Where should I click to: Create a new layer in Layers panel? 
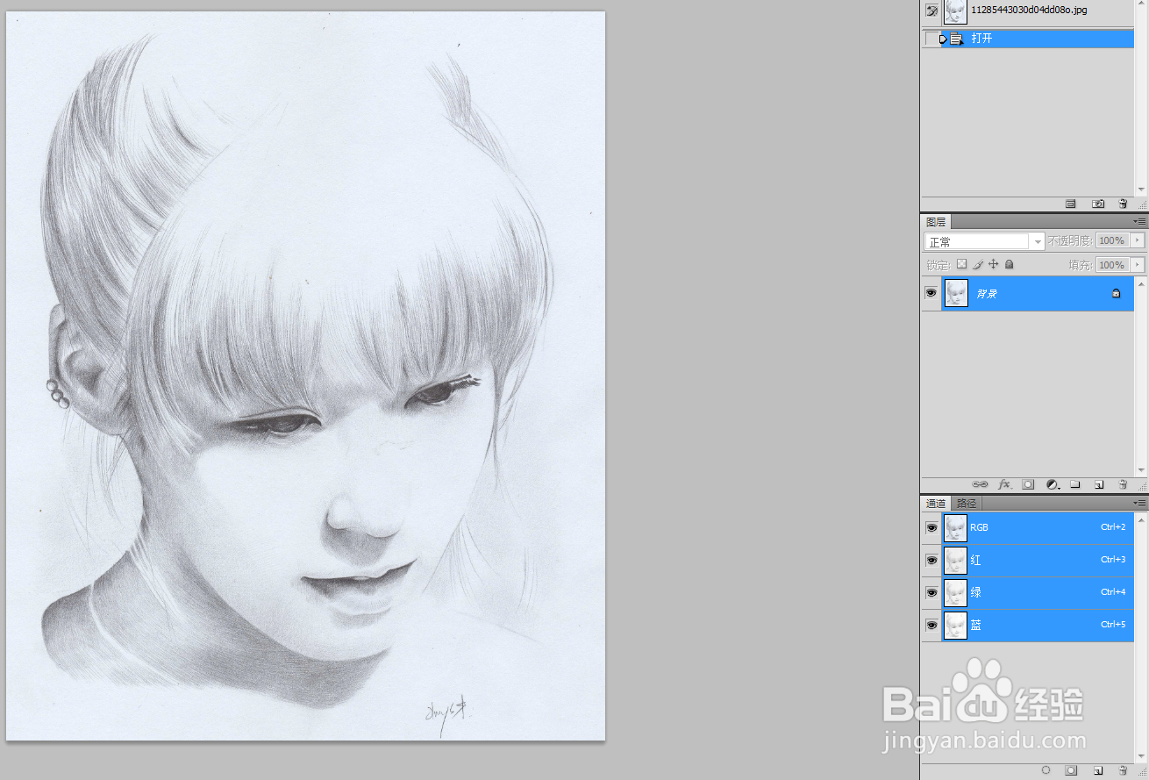click(x=1099, y=484)
